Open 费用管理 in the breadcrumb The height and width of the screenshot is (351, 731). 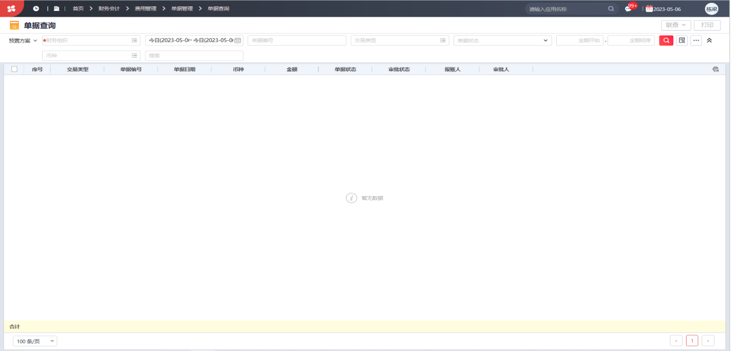[145, 9]
